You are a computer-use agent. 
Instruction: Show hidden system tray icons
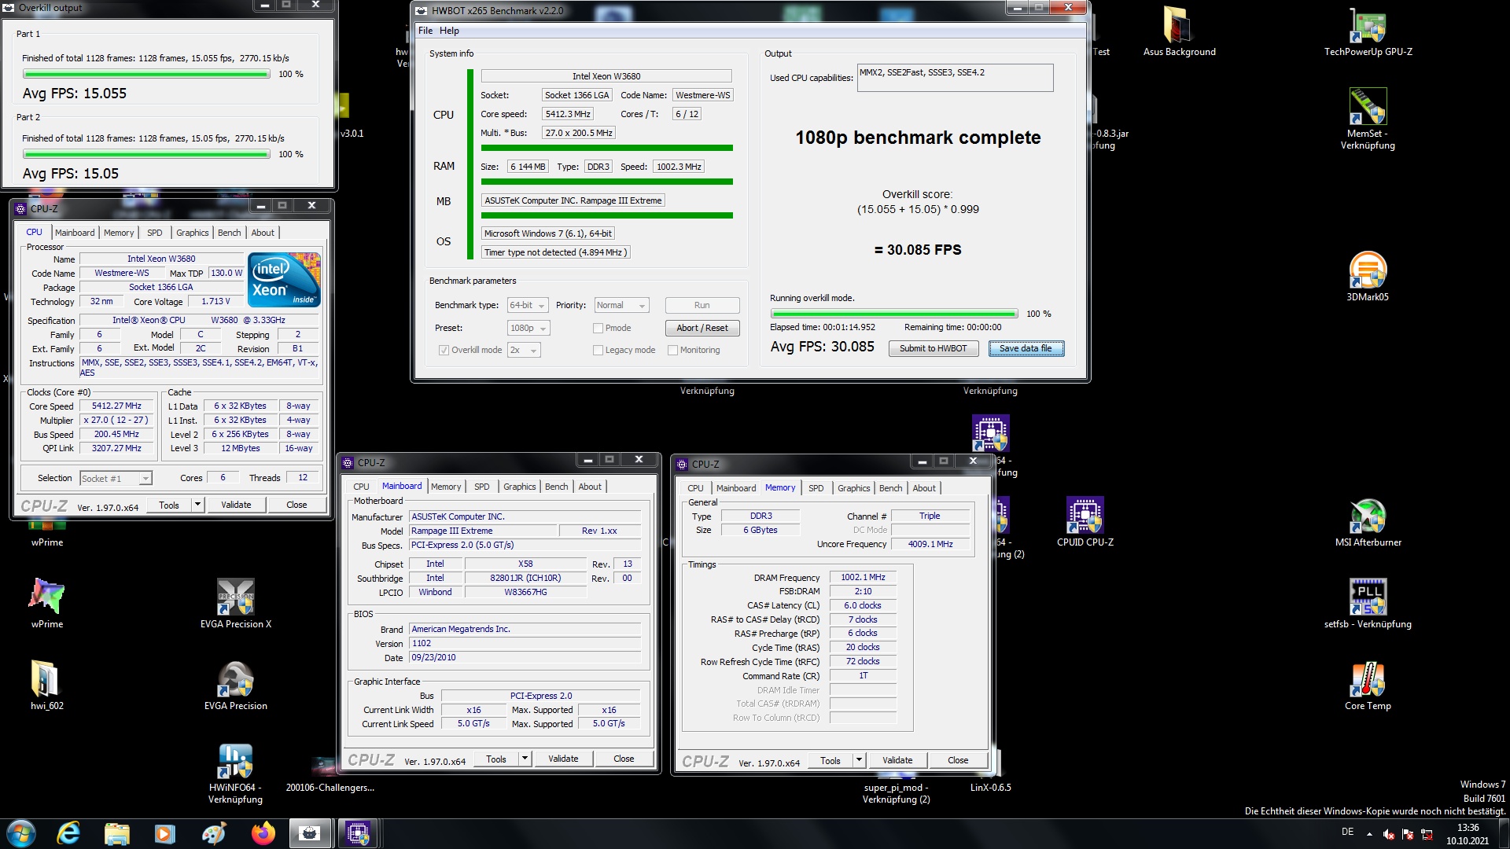[x=1369, y=833]
